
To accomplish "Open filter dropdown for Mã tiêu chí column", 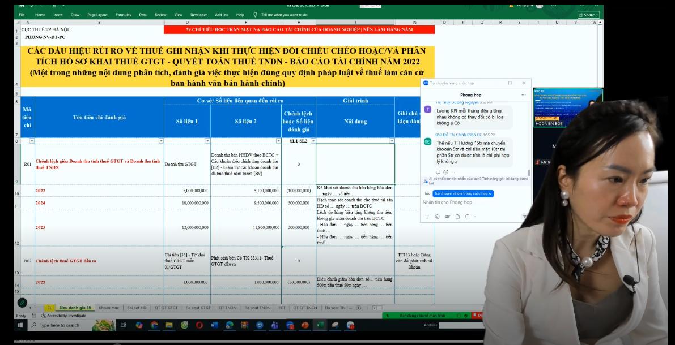I will click(32, 141).
